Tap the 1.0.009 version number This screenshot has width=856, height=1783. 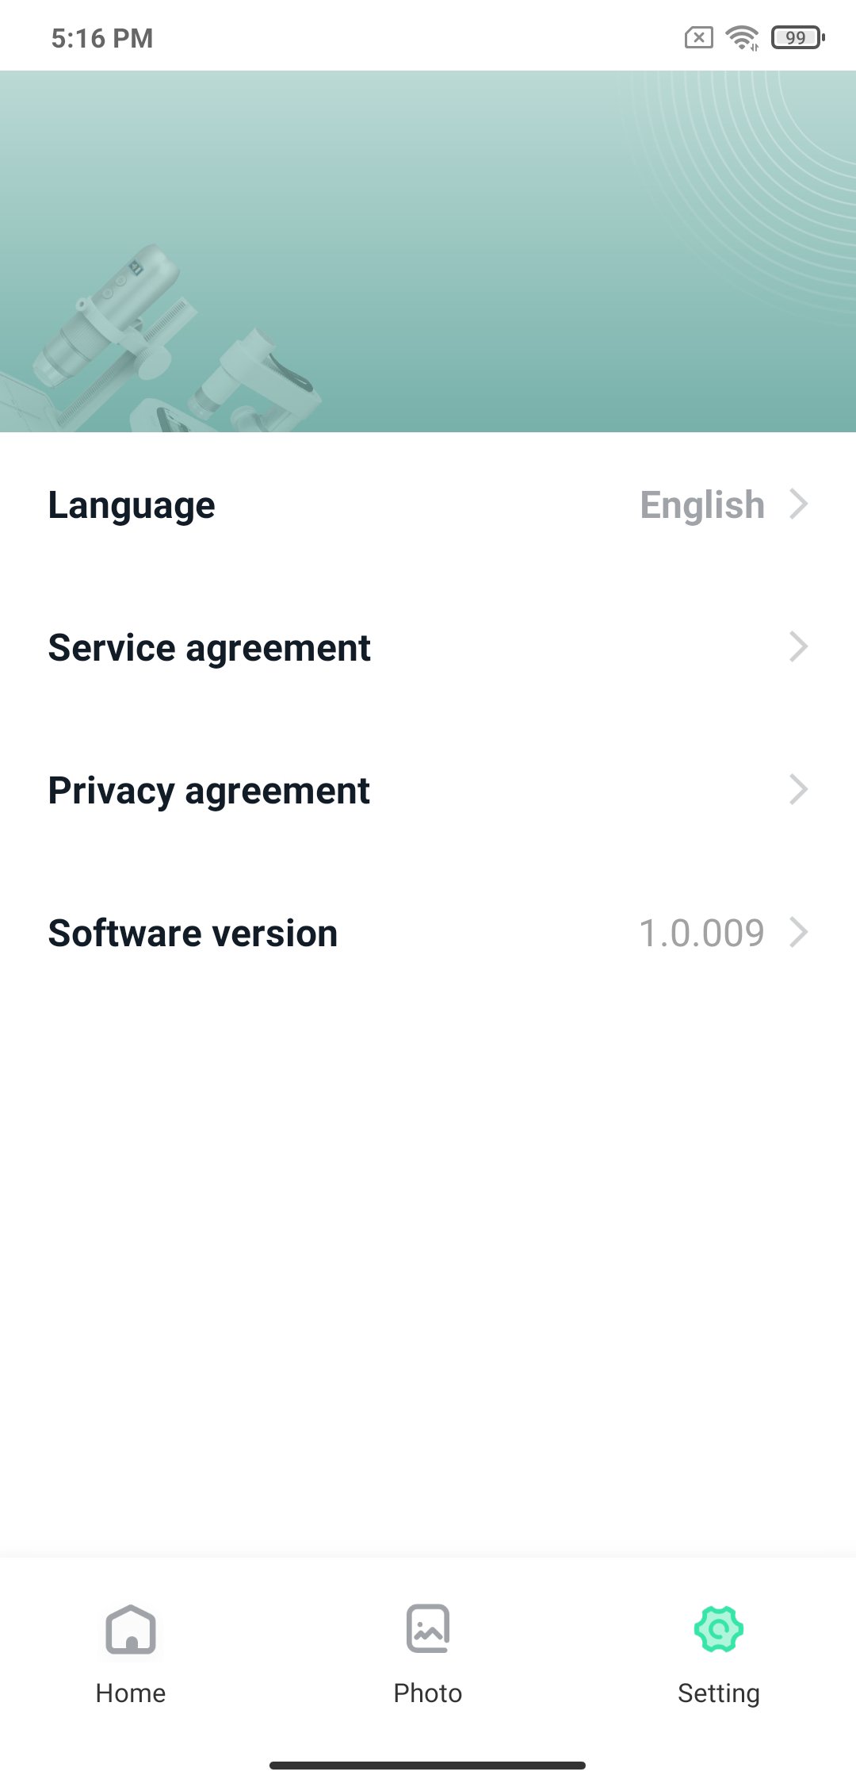[701, 934]
